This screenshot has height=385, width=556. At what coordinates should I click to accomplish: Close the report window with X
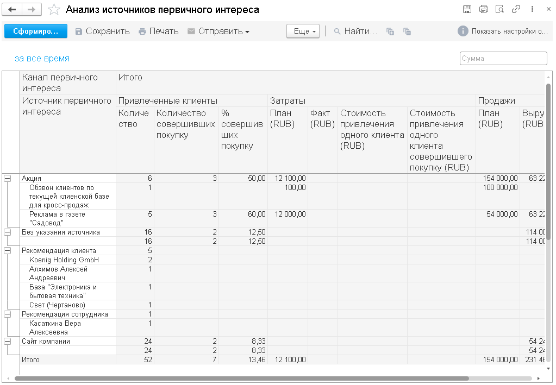(548, 9)
